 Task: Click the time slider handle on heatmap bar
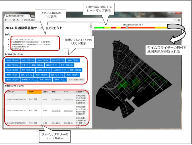tap(127, 28)
